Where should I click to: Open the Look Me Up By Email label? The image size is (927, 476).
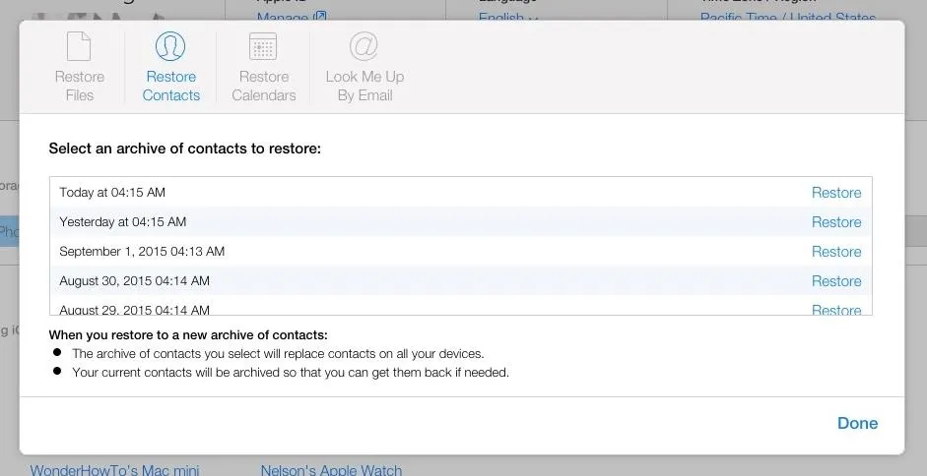tap(364, 86)
